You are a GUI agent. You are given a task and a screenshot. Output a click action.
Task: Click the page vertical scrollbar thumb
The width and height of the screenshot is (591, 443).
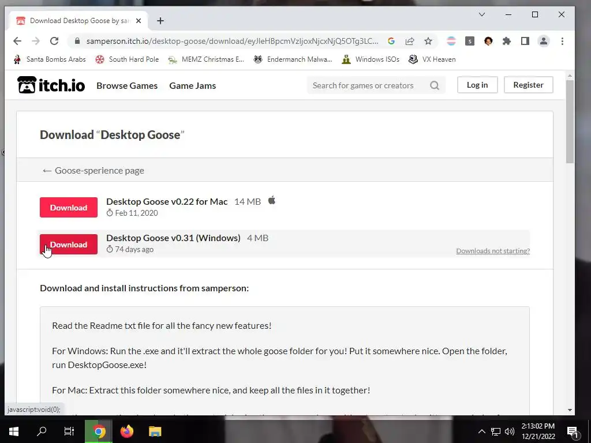pyautogui.click(x=570, y=121)
